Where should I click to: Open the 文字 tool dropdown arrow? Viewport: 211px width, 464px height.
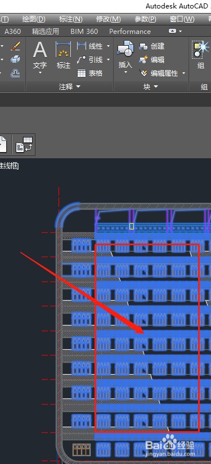click(40, 73)
